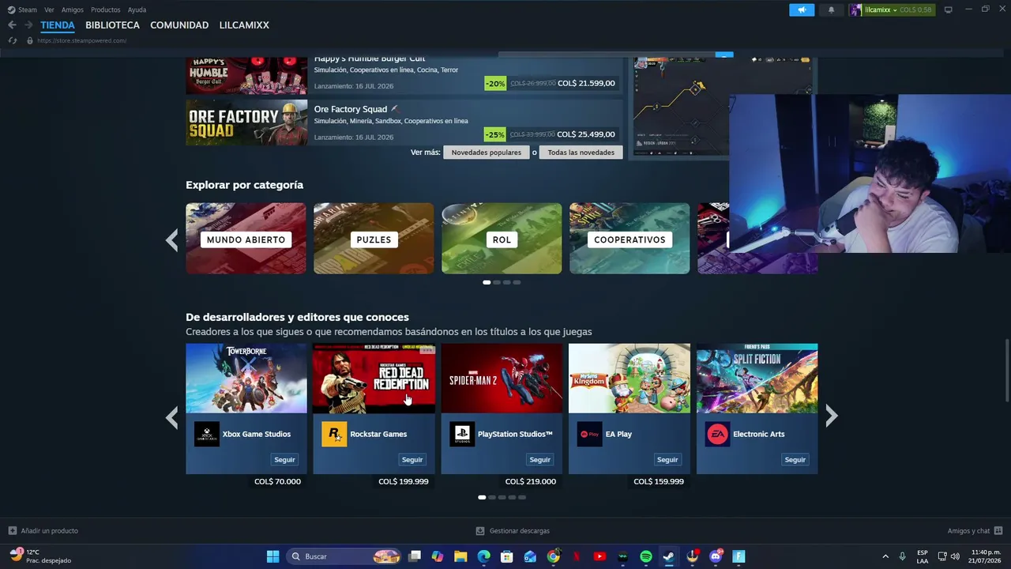The width and height of the screenshot is (1011, 569).
Task: Click the PlayStation Studios logo
Action: [x=462, y=434]
